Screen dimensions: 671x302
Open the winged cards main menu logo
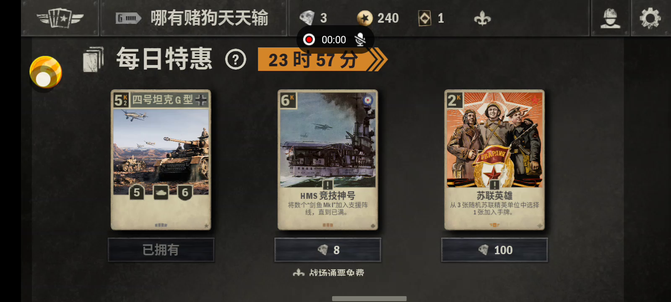pos(60,18)
